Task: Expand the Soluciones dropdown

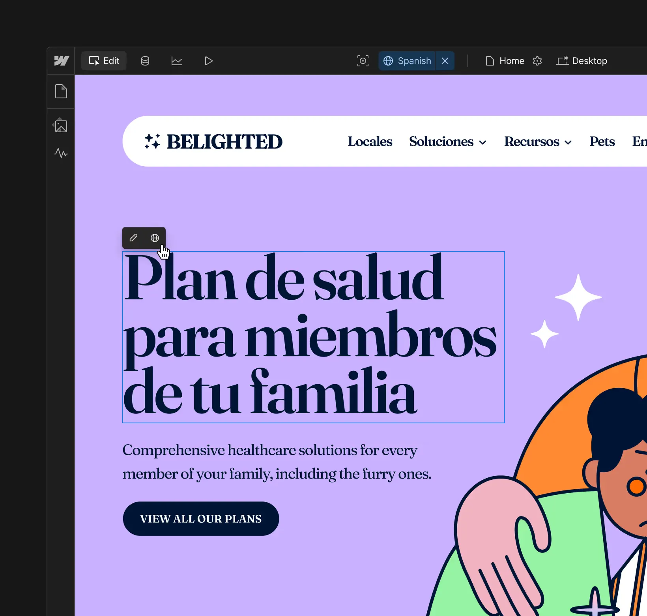Action: (x=448, y=141)
